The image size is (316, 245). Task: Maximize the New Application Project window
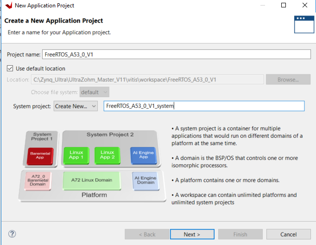click(284, 6)
